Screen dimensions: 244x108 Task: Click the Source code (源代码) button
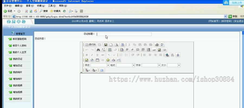[x=91, y=45]
